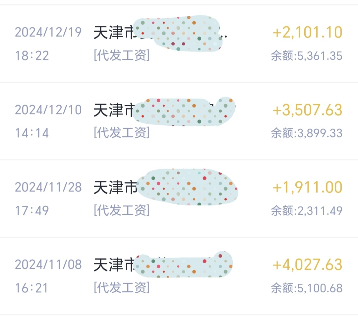Select the 余额:5,100.68 balance text

click(x=307, y=288)
